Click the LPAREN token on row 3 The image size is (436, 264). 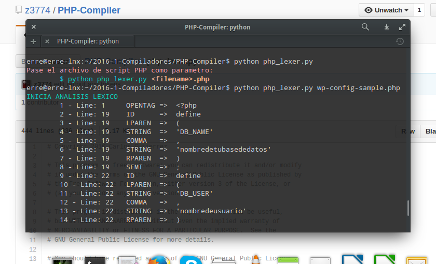pyautogui.click(x=139, y=123)
